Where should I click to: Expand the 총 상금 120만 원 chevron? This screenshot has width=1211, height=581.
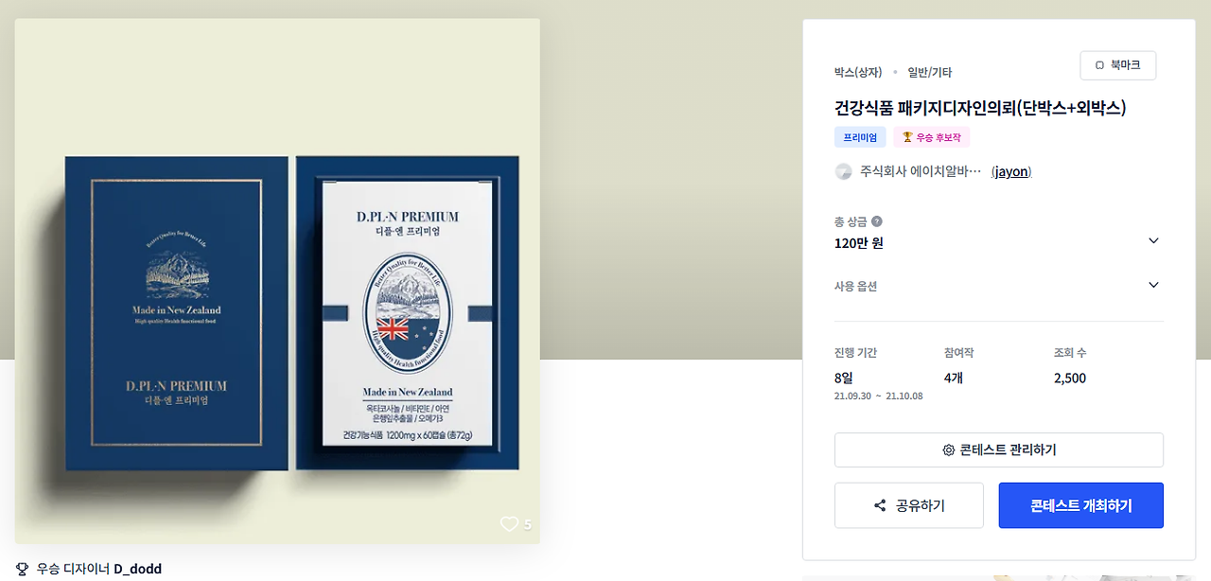pyautogui.click(x=1153, y=240)
